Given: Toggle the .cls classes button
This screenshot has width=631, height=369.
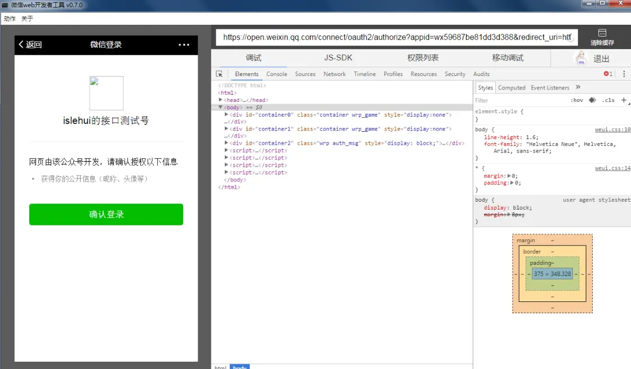Looking at the screenshot, I should (608, 100).
